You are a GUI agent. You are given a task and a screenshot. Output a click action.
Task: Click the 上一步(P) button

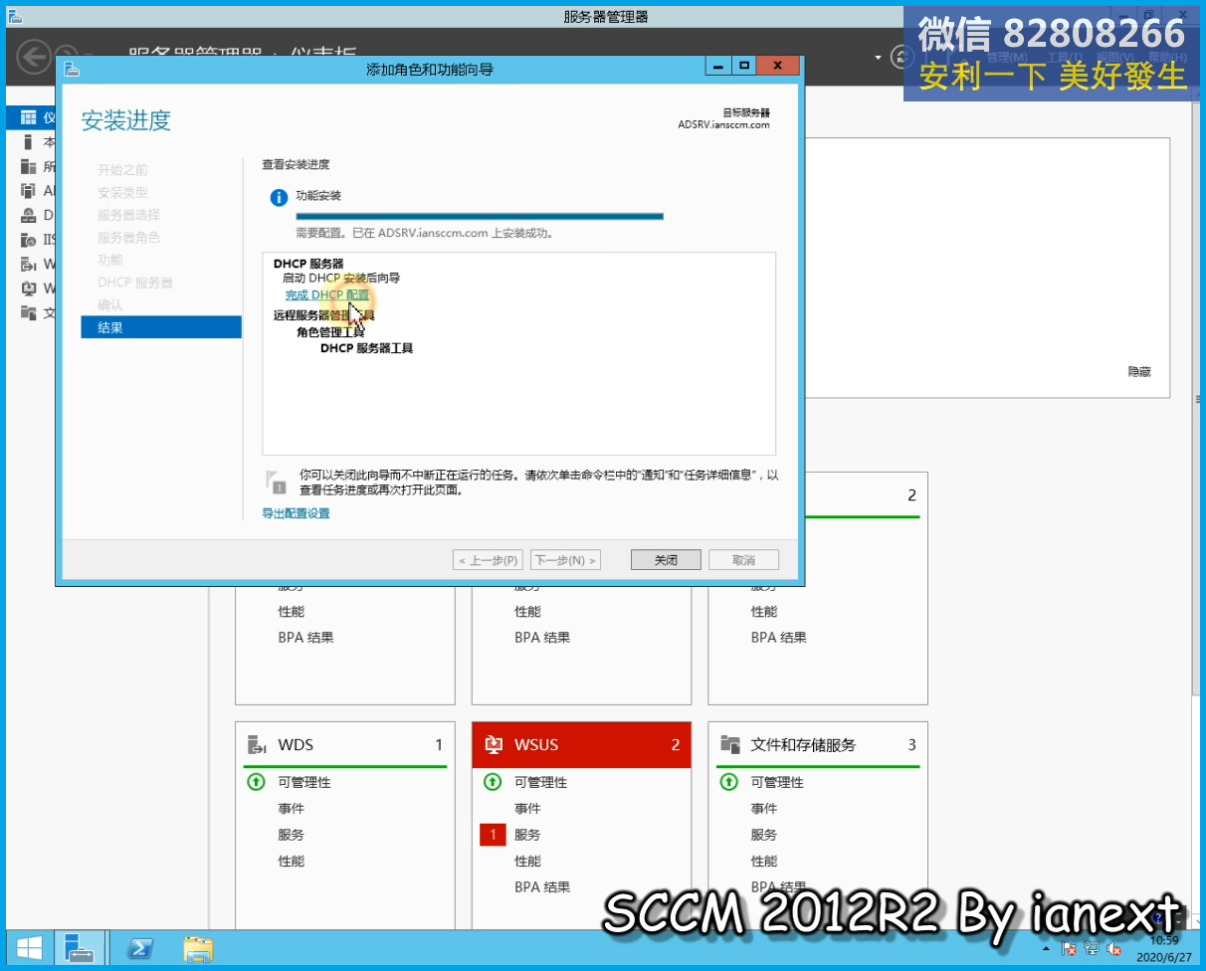pyautogui.click(x=488, y=560)
